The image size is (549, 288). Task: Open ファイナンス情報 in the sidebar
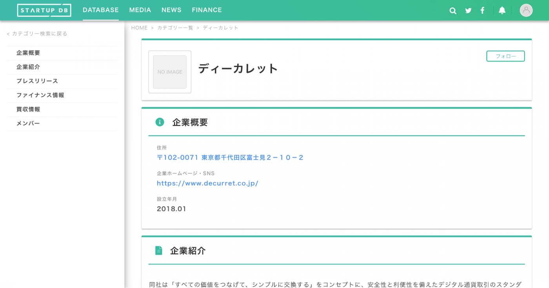[x=40, y=95]
